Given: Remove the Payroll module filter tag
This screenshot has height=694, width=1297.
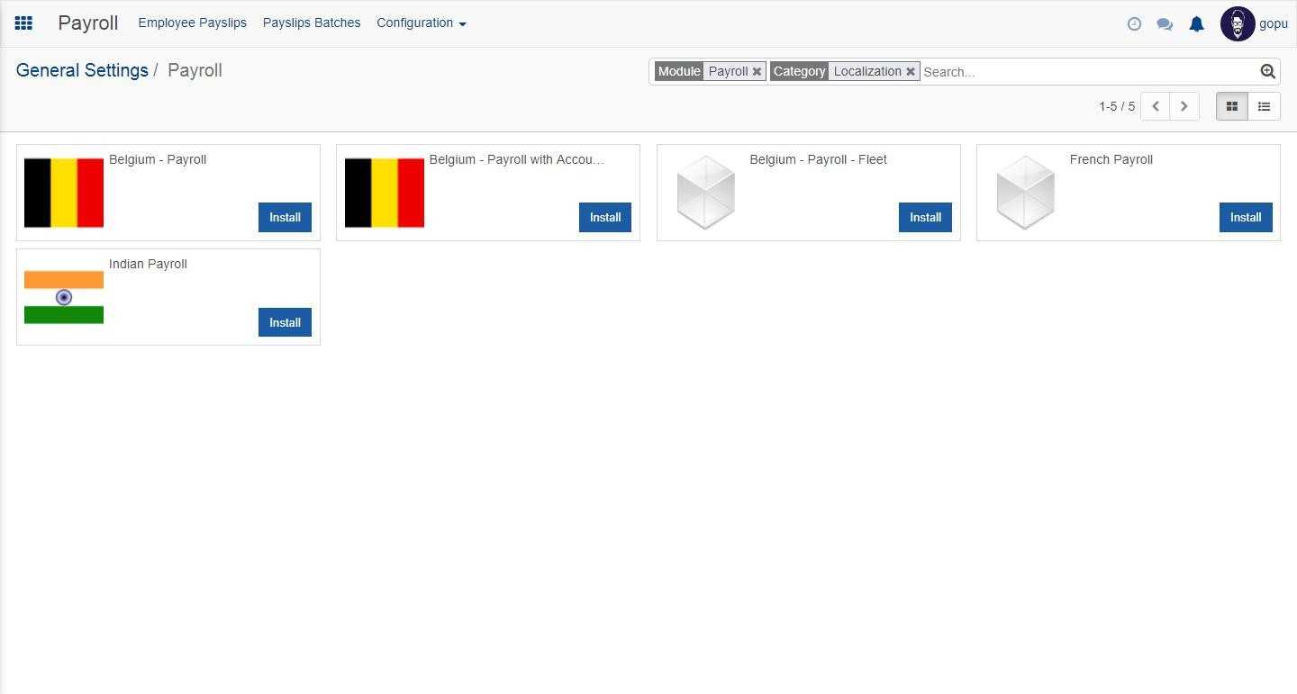Looking at the screenshot, I should 757,72.
